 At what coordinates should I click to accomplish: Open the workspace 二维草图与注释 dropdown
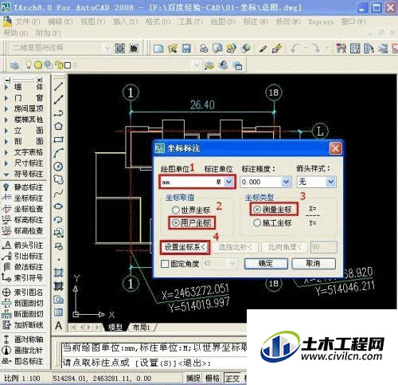point(107,49)
